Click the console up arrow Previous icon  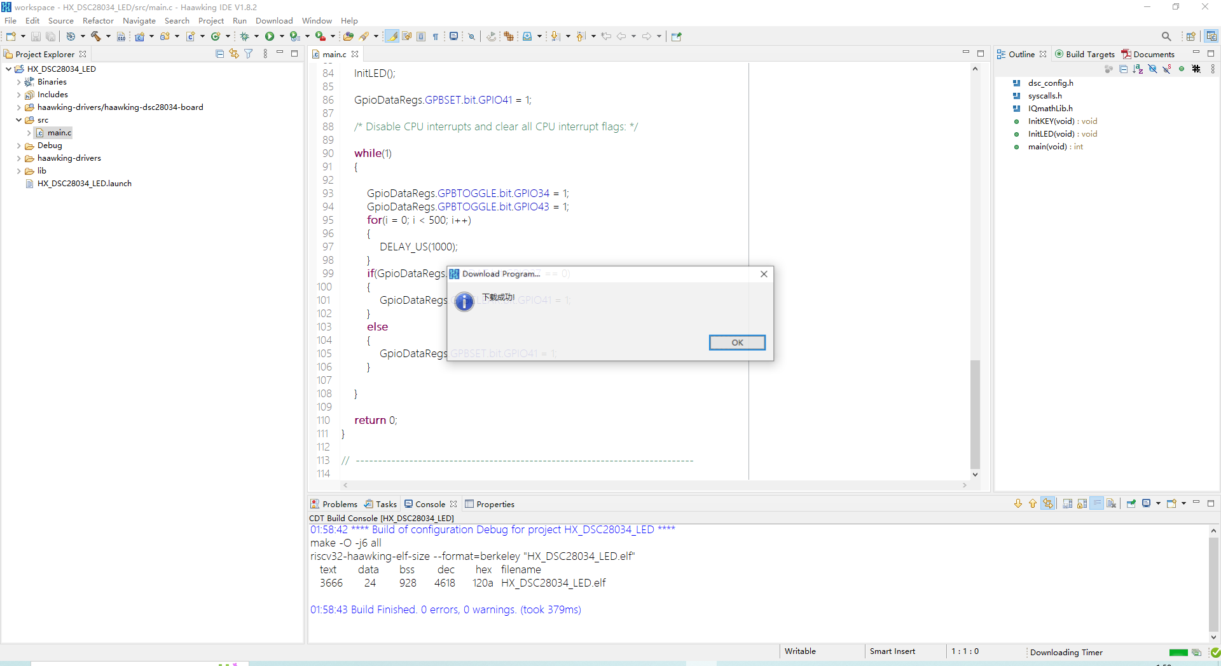[1032, 503]
